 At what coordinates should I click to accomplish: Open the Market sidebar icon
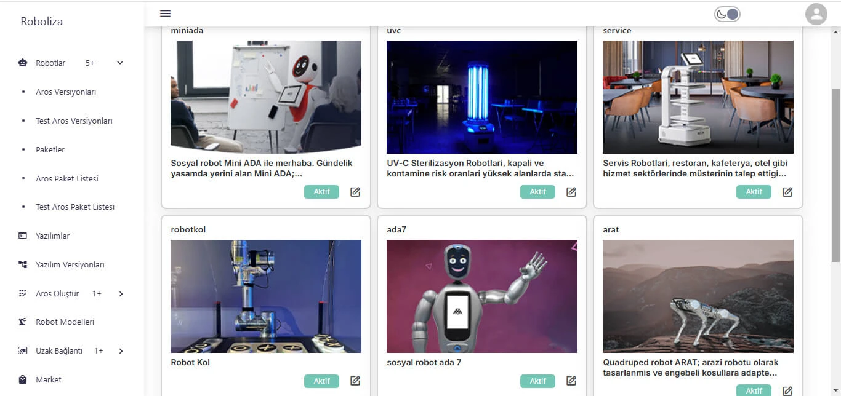[x=23, y=380]
